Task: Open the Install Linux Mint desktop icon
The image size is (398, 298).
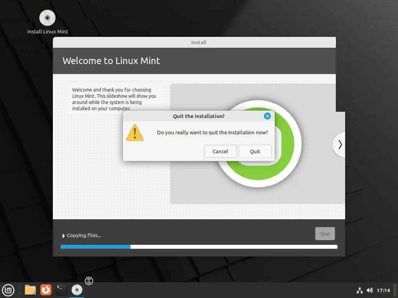Action: pyautogui.click(x=47, y=22)
